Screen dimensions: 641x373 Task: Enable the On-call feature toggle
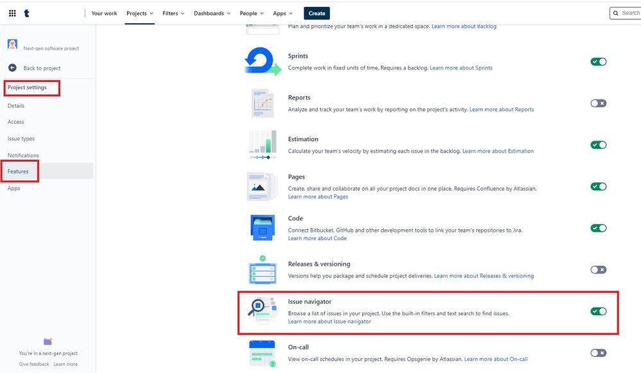[x=599, y=353]
